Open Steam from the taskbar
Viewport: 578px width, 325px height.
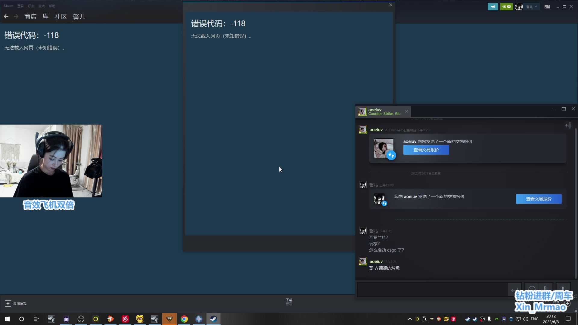tap(214, 319)
